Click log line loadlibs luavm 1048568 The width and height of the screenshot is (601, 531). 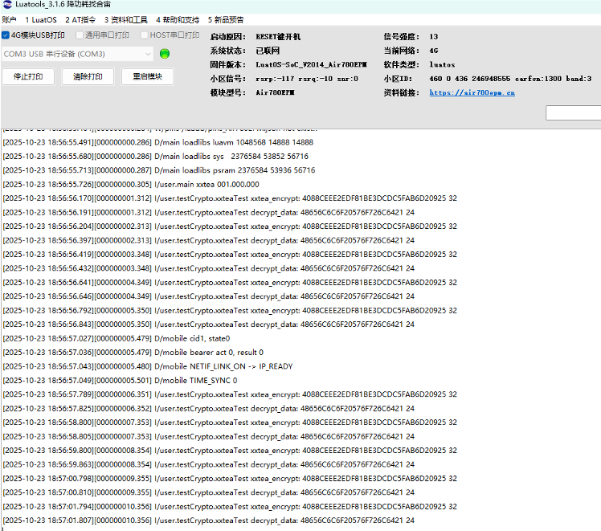158,142
